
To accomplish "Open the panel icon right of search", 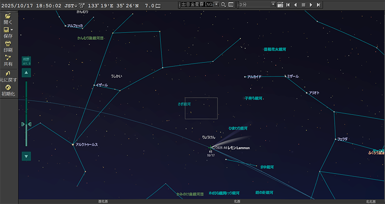I will [x=231, y=4].
